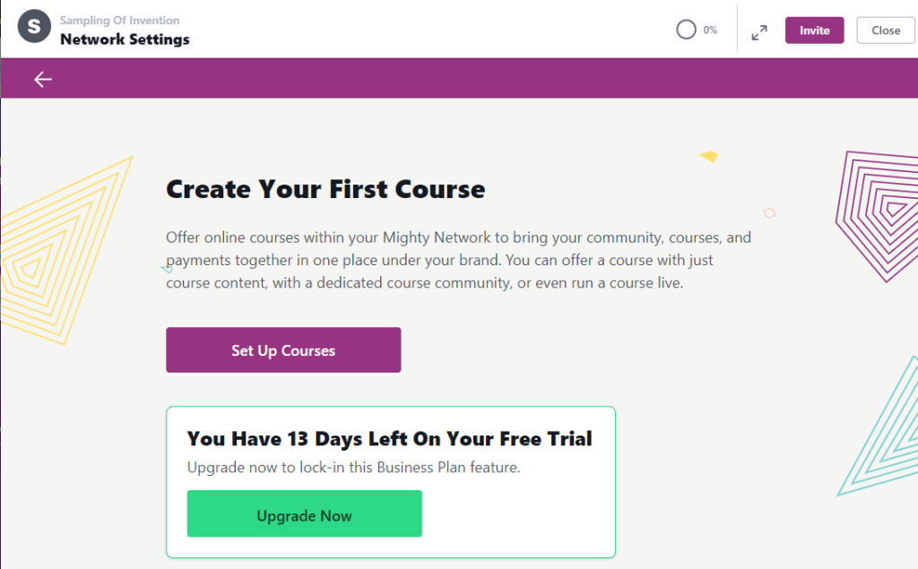The width and height of the screenshot is (918, 569).
Task: Click the Network Settings title
Action: point(125,39)
